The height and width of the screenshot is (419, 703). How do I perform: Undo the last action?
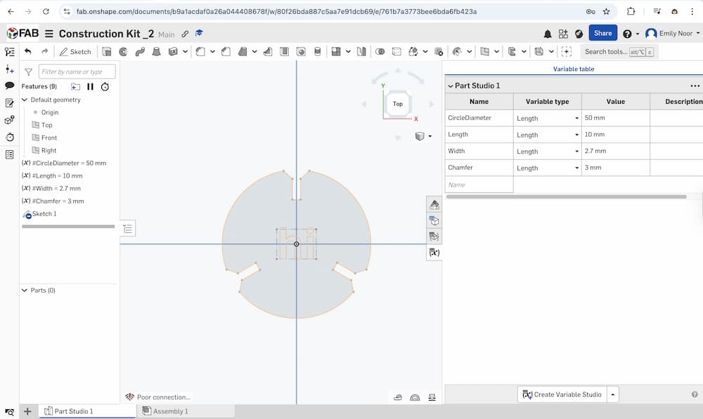[28, 51]
